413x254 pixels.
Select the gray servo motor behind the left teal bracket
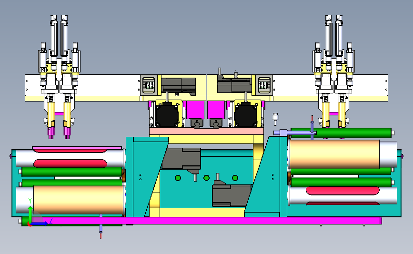[x=181, y=159]
